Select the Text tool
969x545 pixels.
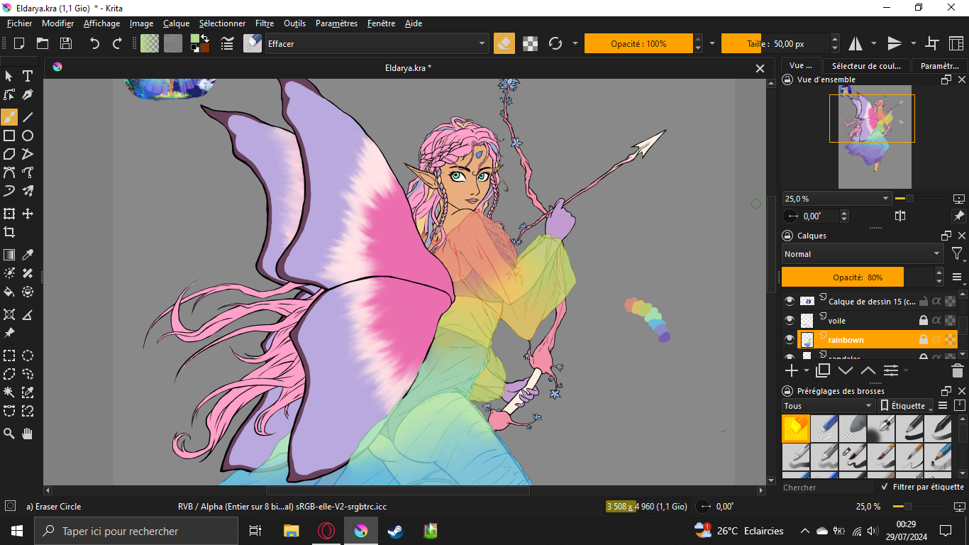[x=28, y=76]
